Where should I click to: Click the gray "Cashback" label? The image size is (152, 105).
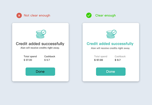click(120, 56)
